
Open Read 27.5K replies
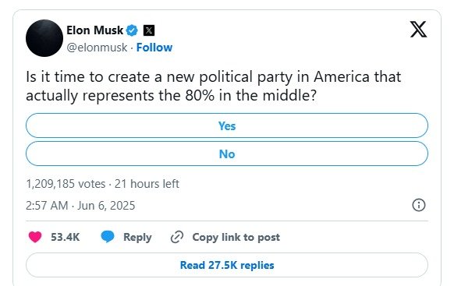pyautogui.click(x=227, y=265)
